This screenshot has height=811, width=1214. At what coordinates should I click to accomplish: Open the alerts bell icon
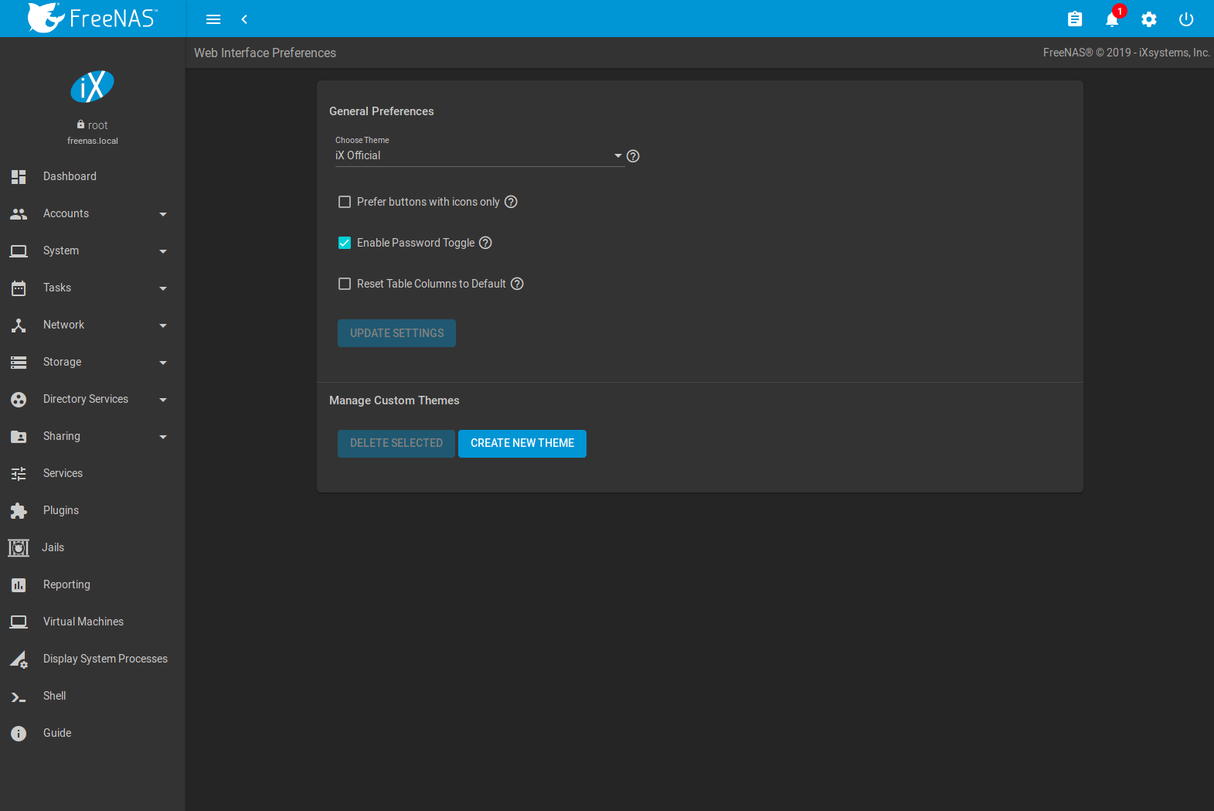(x=1112, y=20)
